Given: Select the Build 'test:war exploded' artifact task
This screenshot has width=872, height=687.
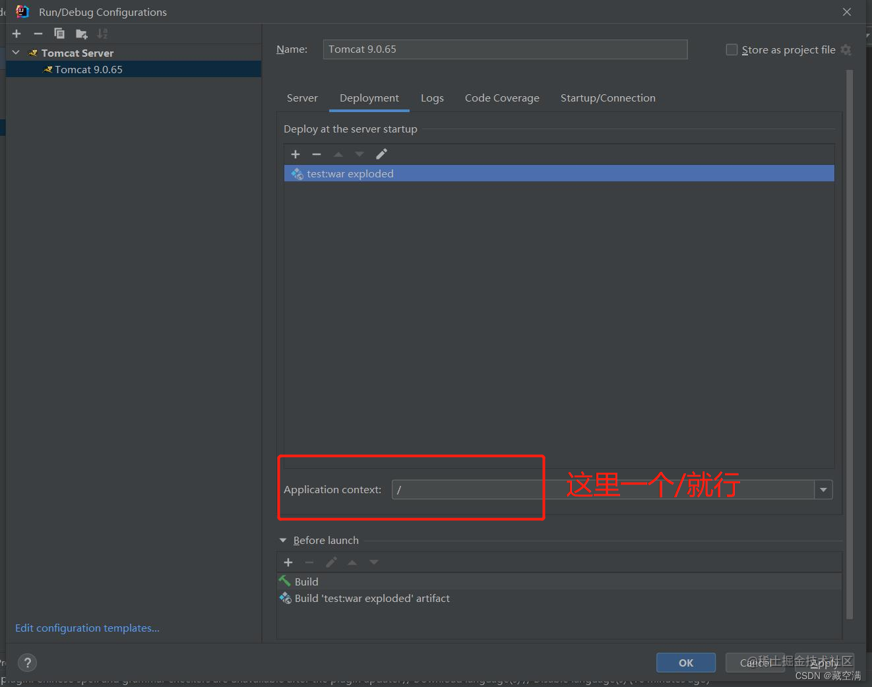Looking at the screenshot, I should pyautogui.click(x=559, y=598).
